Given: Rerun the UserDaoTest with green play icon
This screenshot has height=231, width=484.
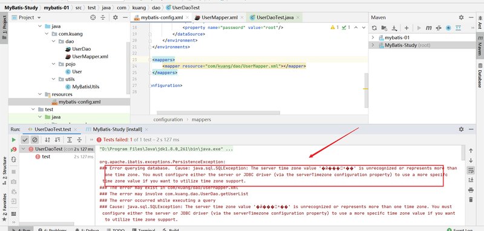Looking at the screenshot, I should [x=13, y=140].
